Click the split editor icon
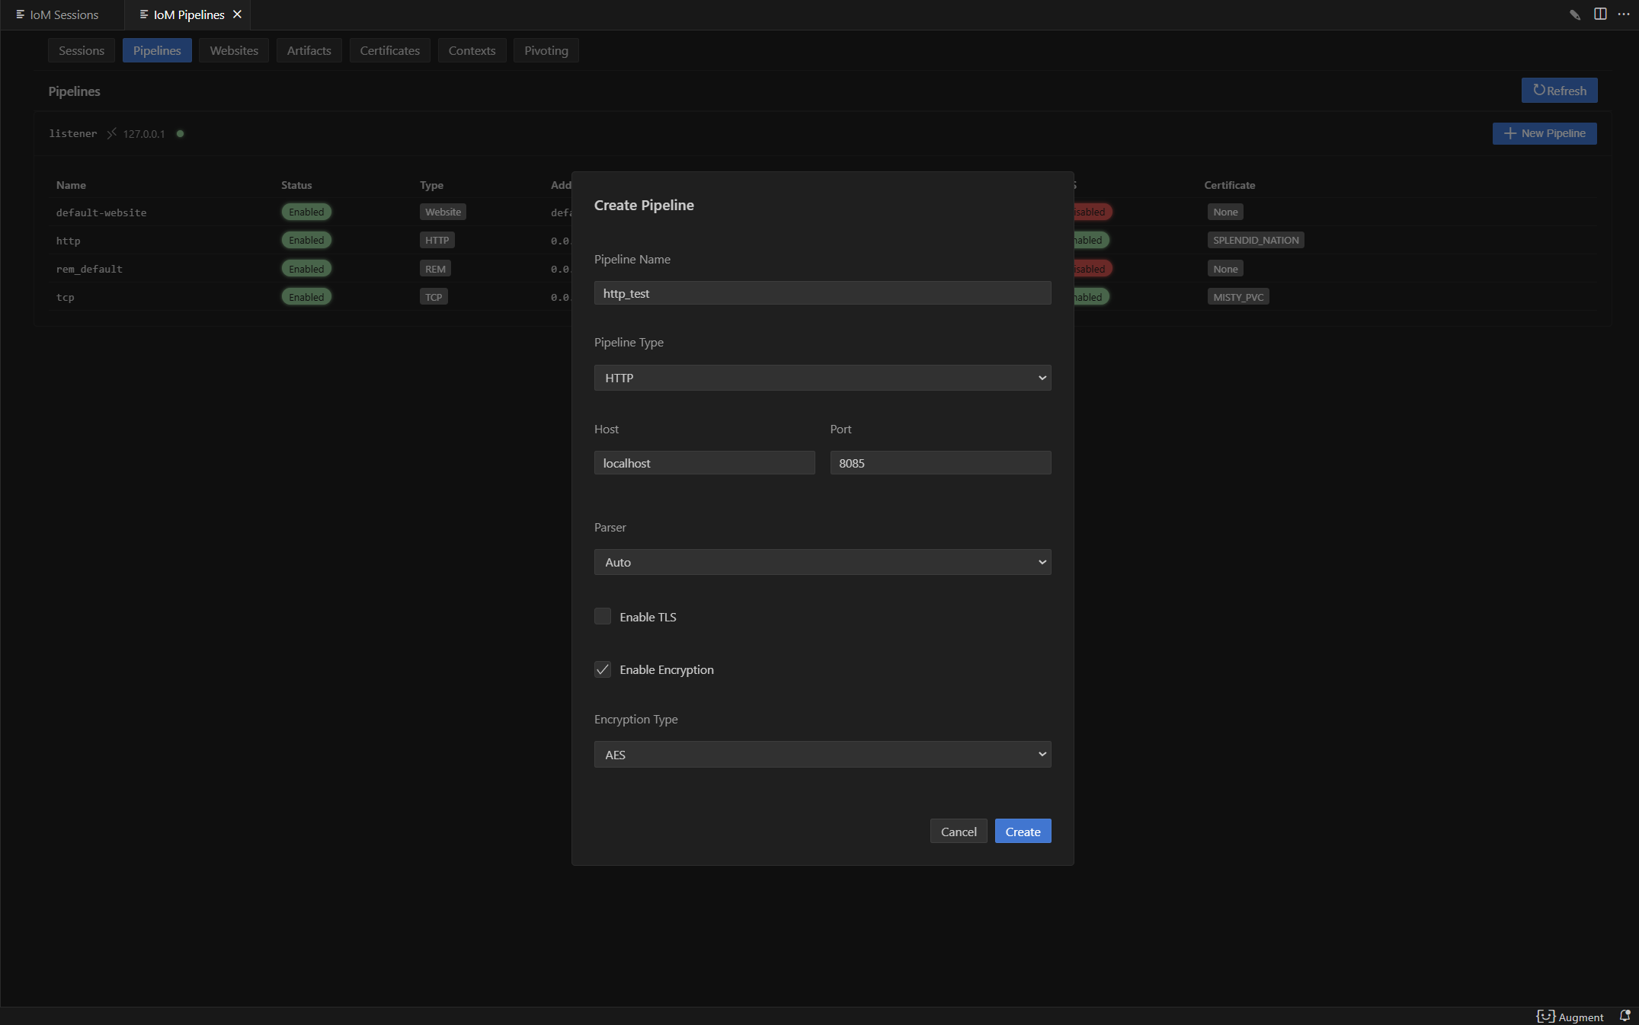Screen dimensions: 1639x1025 click(1600, 14)
